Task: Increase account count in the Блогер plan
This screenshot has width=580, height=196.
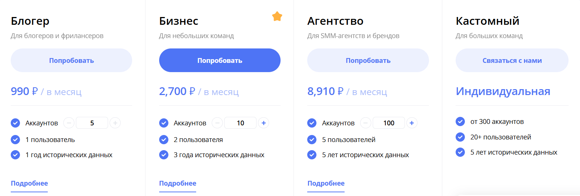Action: point(115,123)
